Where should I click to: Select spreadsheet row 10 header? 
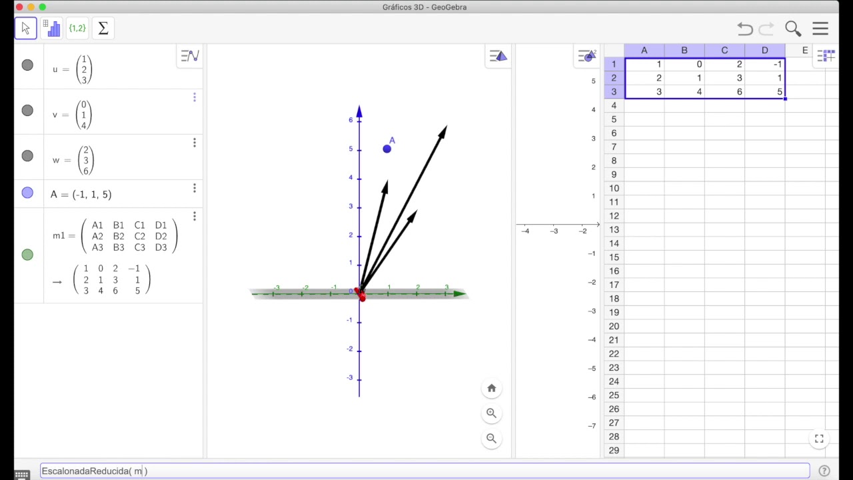614,188
